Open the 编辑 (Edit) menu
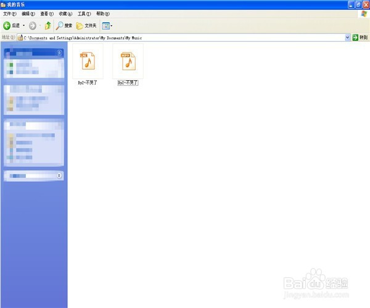This screenshot has height=308, width=370. pos(28,14)
